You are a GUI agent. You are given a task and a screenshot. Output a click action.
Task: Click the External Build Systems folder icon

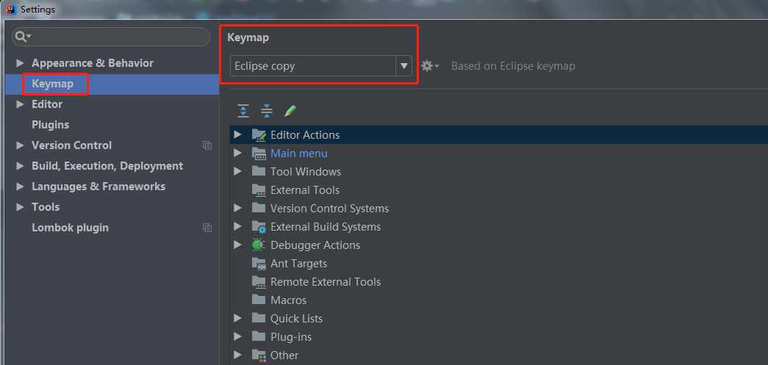[x=259, y=227]
